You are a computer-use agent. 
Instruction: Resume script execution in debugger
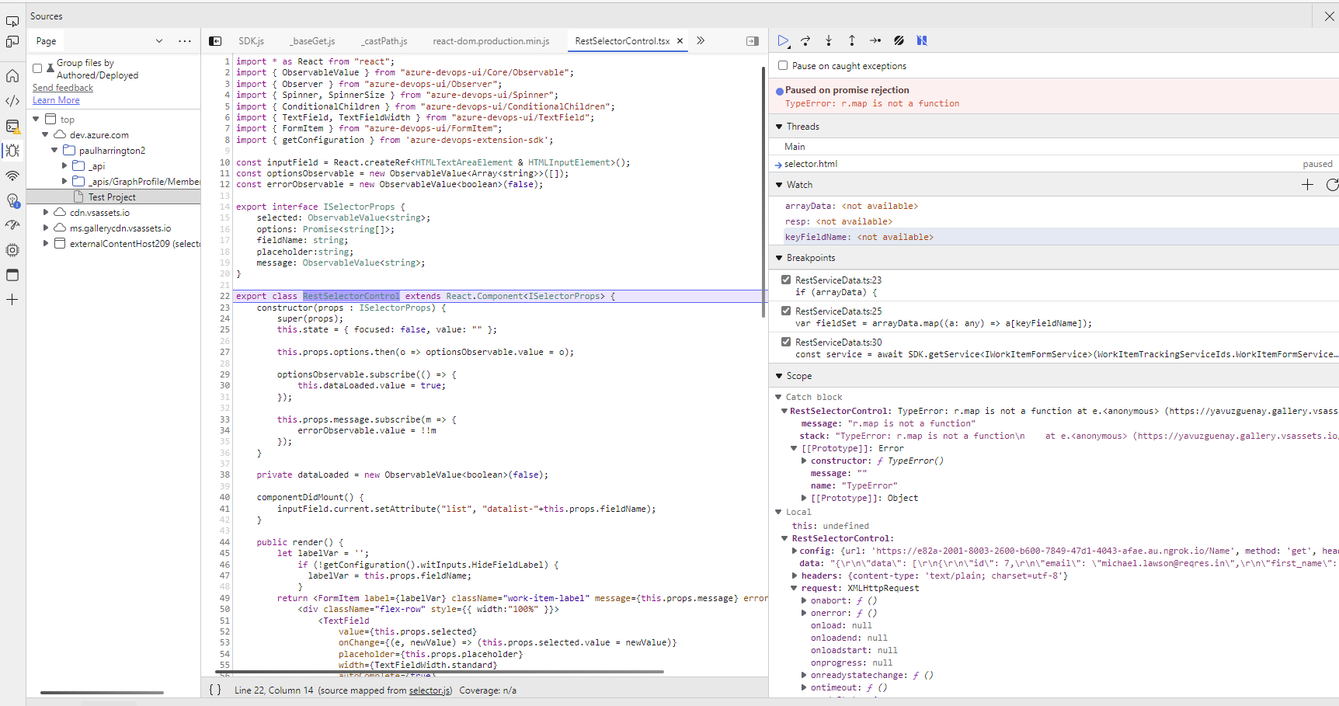tap(783, 40)
